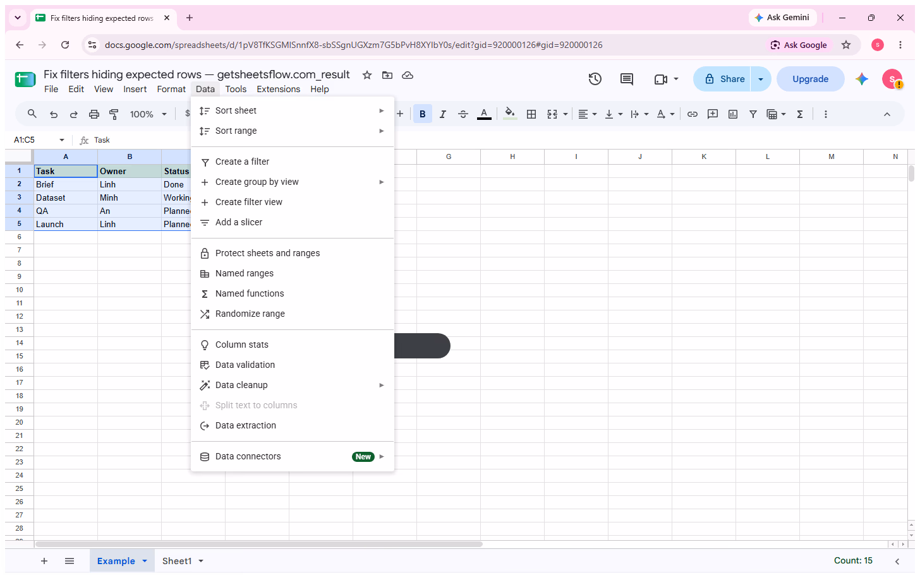Redo the last action
This screenshot has width=920, height=578.
(74, 114)
